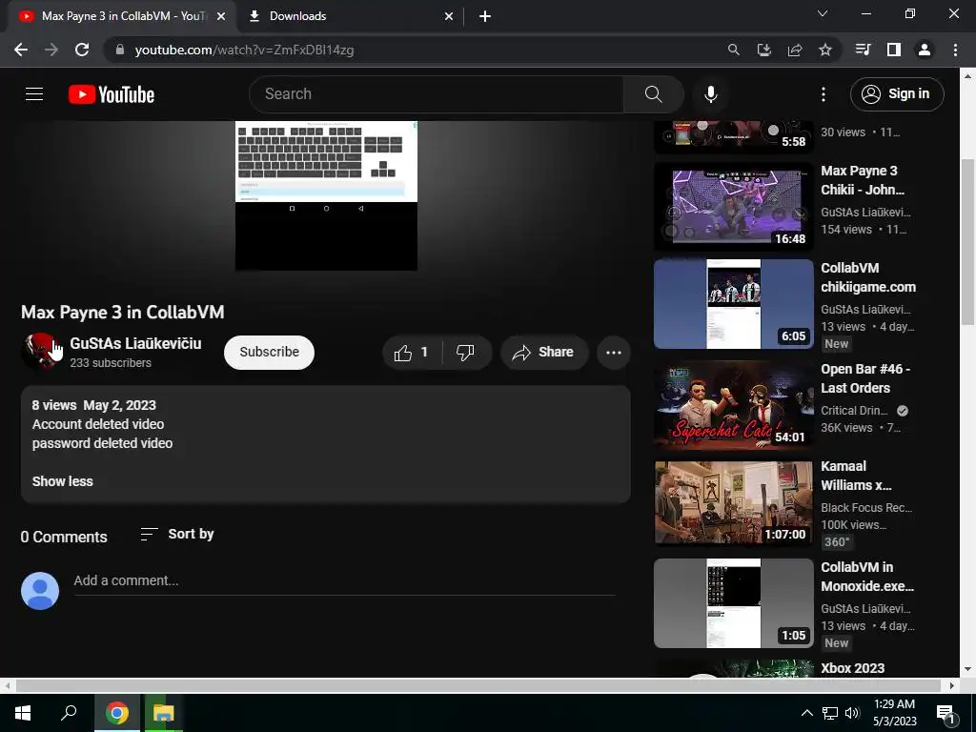
Task: Open Chrome three-dot menu
Action: coord(955,50)
